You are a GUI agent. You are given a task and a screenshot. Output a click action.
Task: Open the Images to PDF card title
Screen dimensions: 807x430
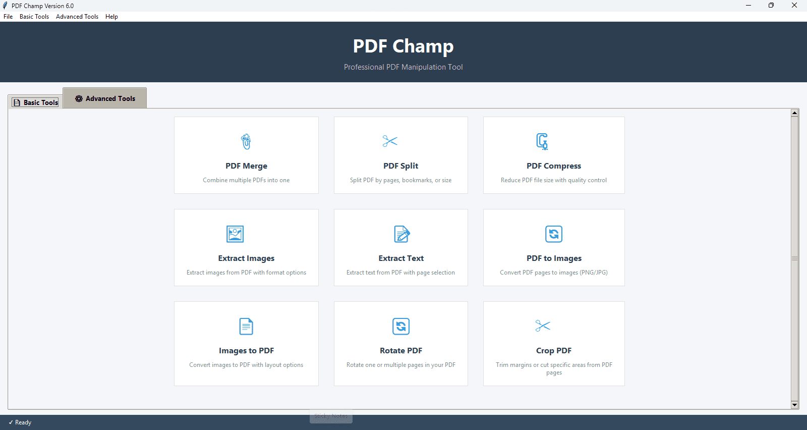pyautogui.click(x=246, y=351)
